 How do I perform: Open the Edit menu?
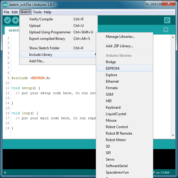click(x=15, y=12)
